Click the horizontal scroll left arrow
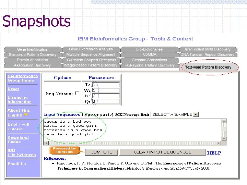247x185 pixels. pyautogui.click(x=46, y=143)
